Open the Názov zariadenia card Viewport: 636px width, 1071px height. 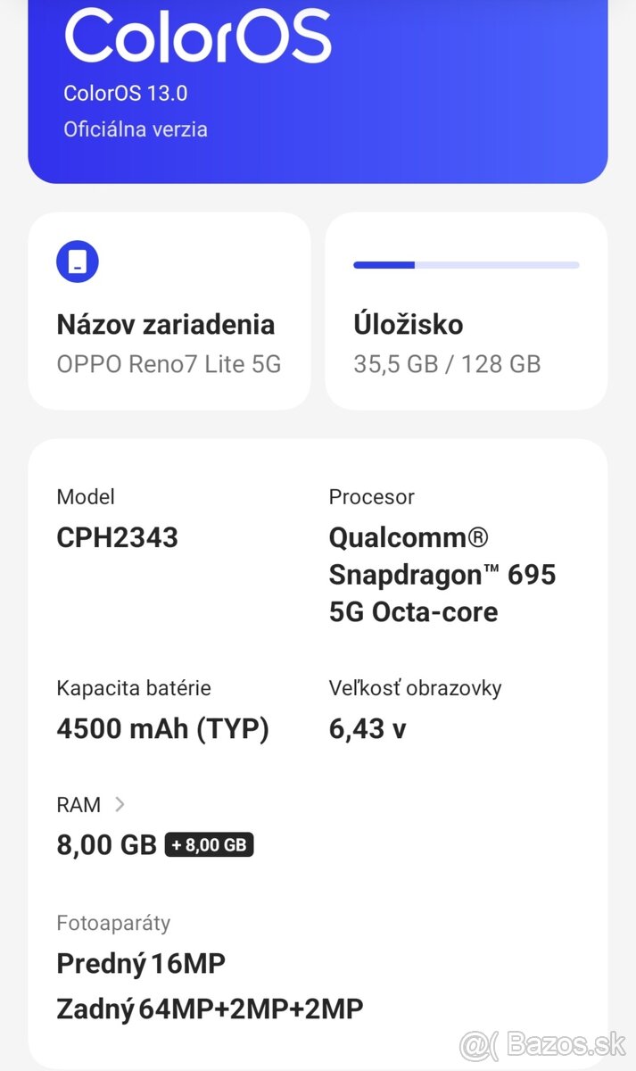point(169,311)
